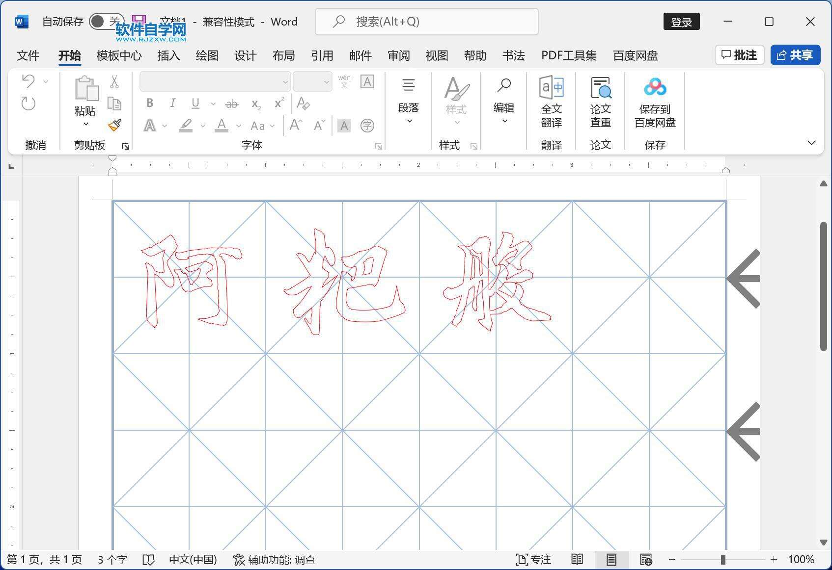Viewport: 832px width, 570px height.
Task: Click the paper plagiarism check icon
Action: point(600,102)
